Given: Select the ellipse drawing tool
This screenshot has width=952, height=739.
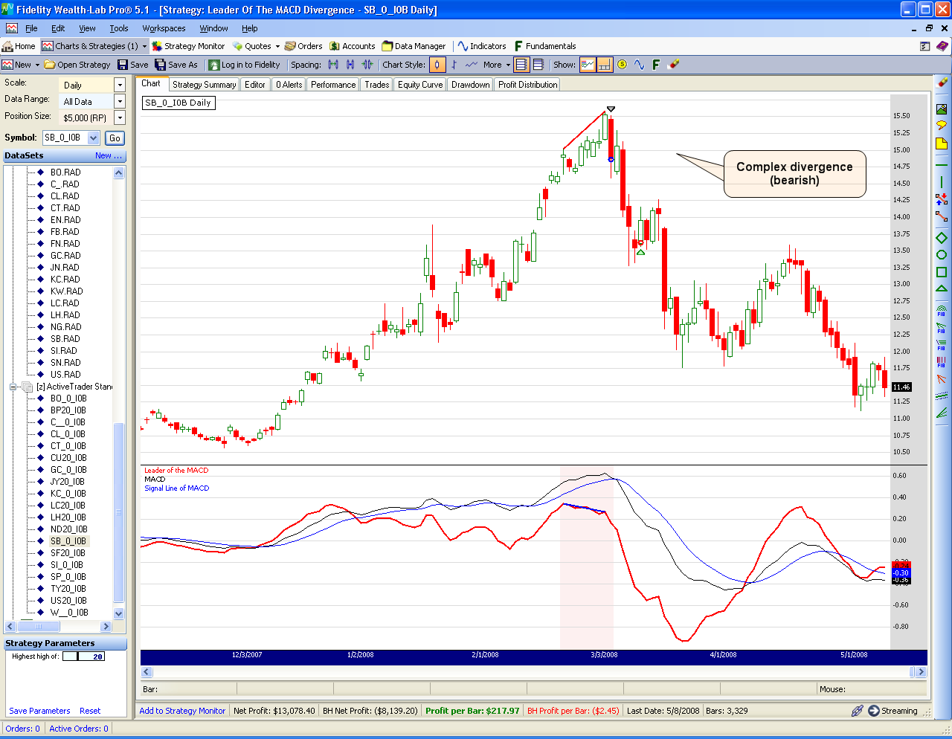Looking at the screenshot, I should [x=942, y=255].
